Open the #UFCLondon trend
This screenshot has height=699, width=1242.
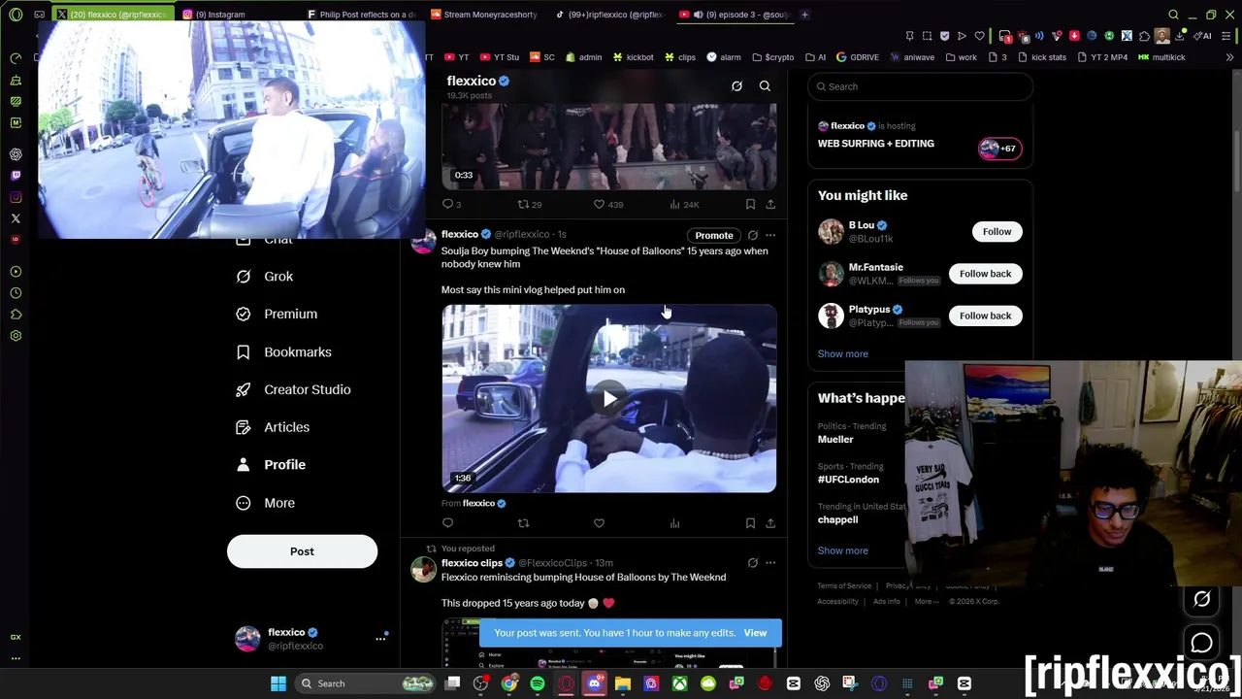pyautogui.click(x=848, y=480)
